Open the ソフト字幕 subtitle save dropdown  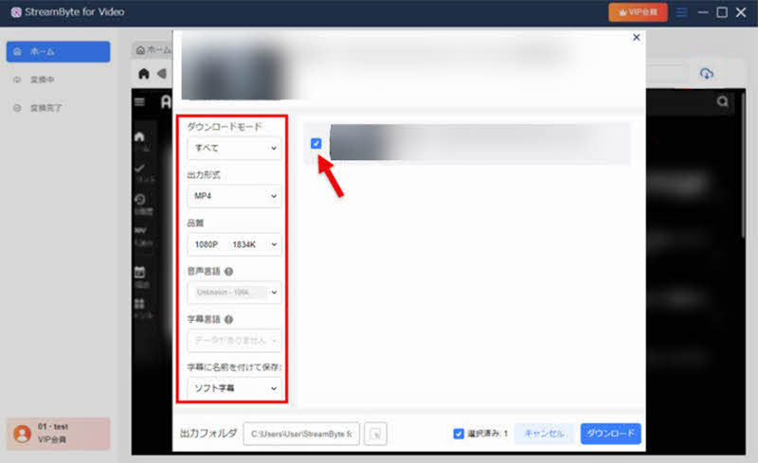click(x=236, y=388)
